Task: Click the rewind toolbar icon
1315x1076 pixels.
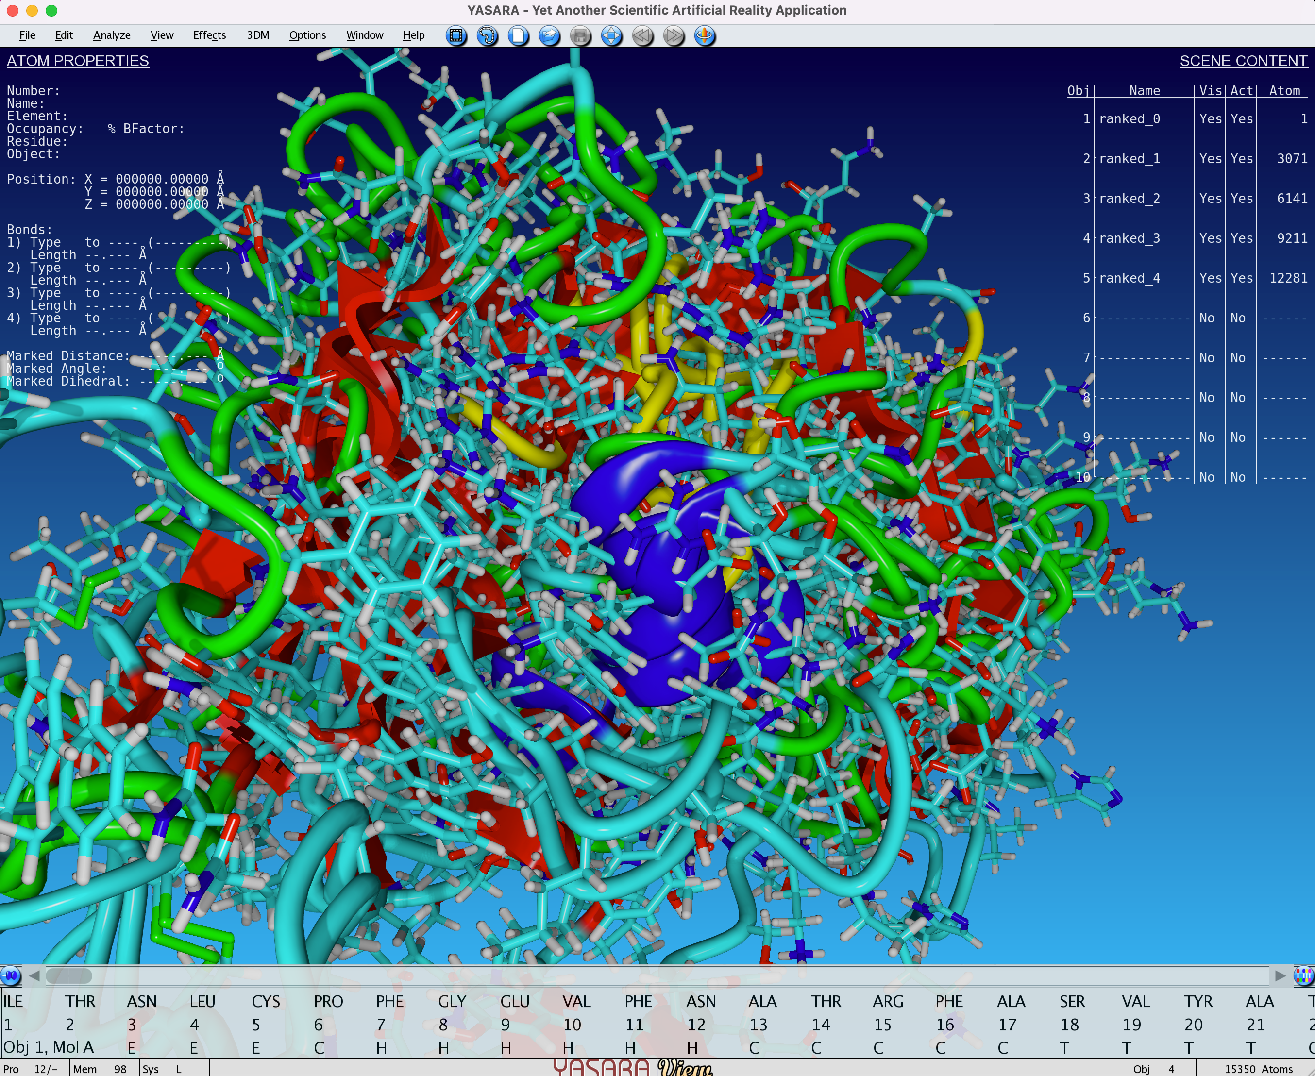Action: (x=642, y=35)
